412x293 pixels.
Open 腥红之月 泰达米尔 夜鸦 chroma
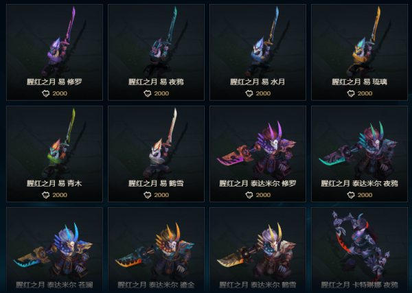(x=359, y=154)
